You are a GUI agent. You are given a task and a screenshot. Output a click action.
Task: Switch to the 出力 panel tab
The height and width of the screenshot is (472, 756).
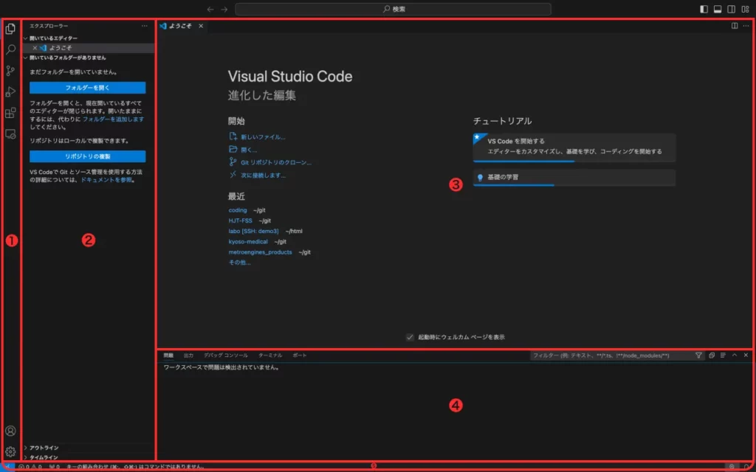[188, 355]
